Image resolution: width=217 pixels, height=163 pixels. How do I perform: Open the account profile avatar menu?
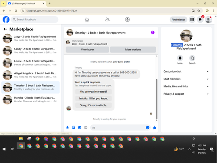208,20
